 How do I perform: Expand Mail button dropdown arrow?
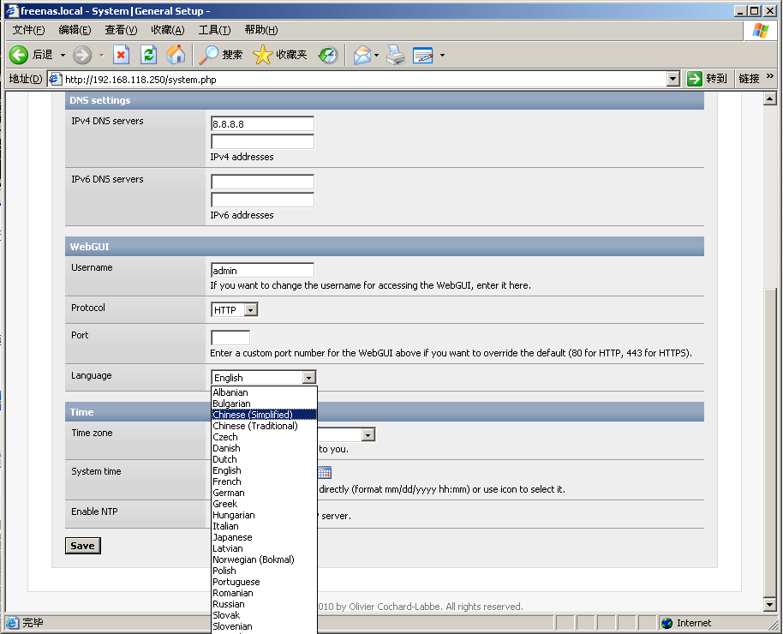tap(377, 55)
